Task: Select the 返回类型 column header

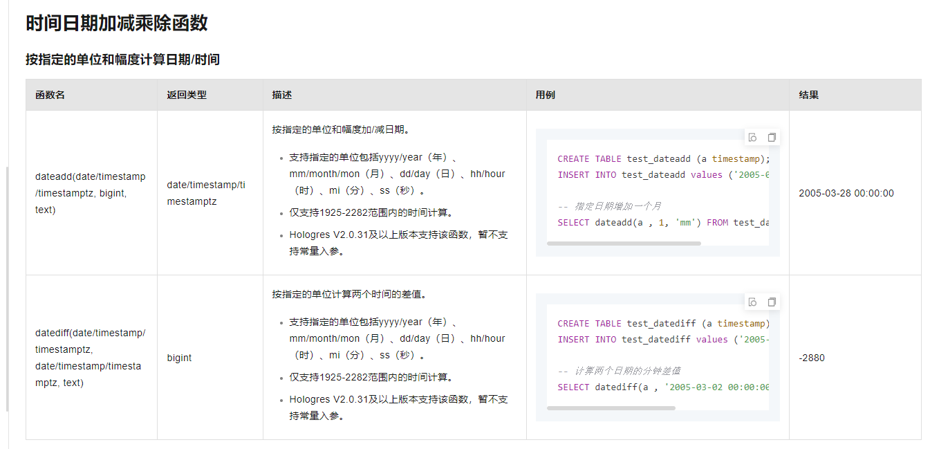Action: click(187, 95)
